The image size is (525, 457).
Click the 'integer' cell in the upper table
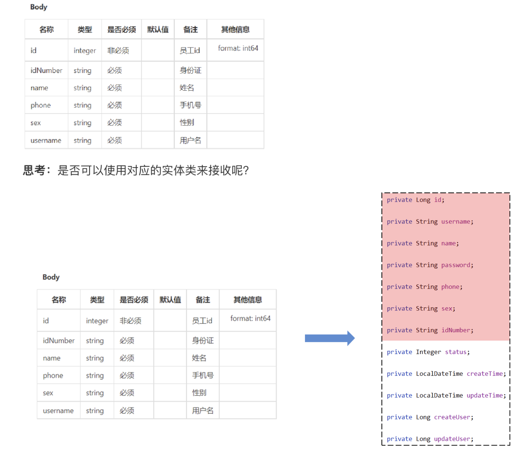85,51
